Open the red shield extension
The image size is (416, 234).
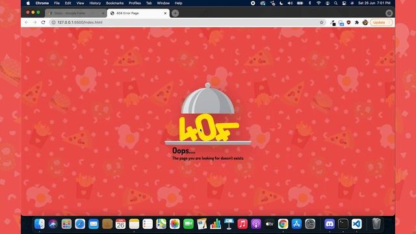pos(348,23)
